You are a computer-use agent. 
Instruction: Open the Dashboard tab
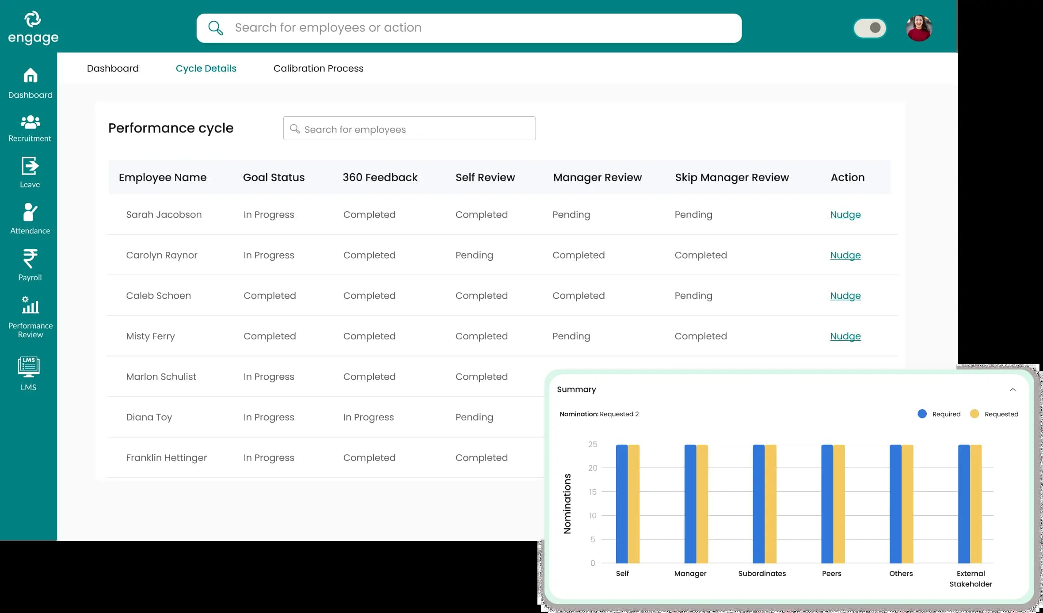(x=113, y=68)
